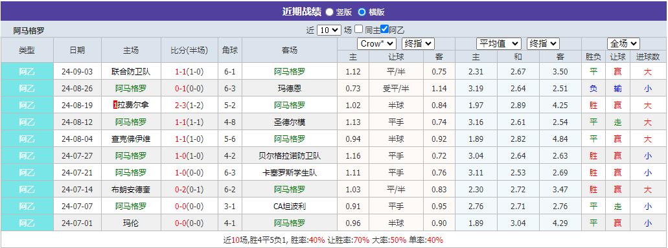Image resolution: width=668 pixels, height=248 pixels.
Task: Open the 平均值 dropdown
Action: click(498, 43)
